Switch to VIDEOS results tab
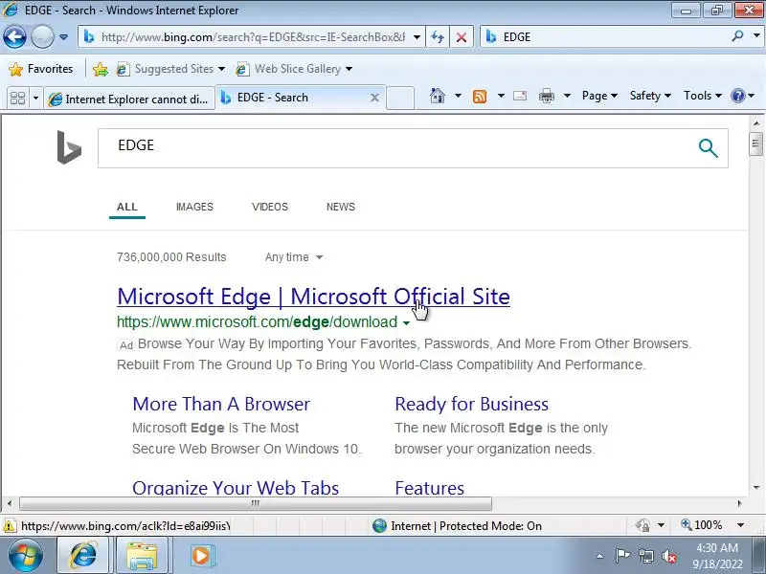766x574 pixels. pyautogui.click(x=270, y=207)
